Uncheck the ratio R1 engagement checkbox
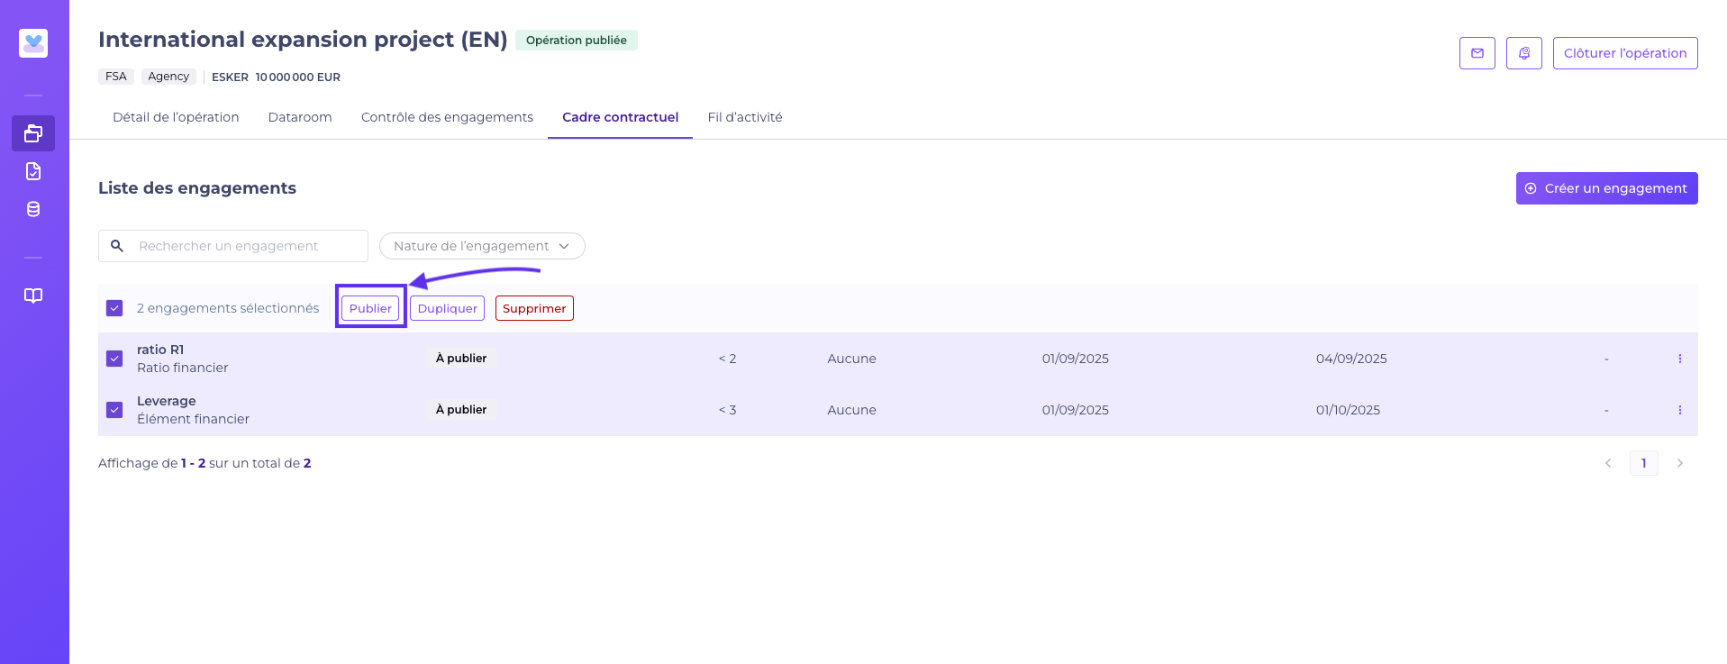1727x664 pixels. [x=114, y=359]
